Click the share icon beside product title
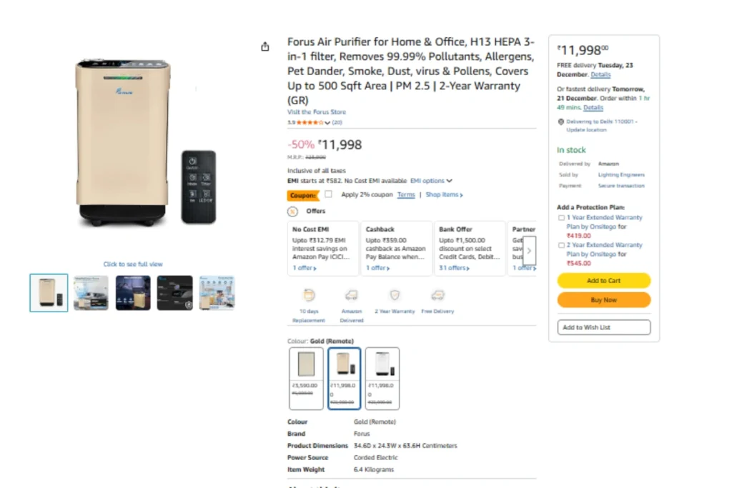The height and width of the screenshot is (488, 732). click(x=265, y=47)
